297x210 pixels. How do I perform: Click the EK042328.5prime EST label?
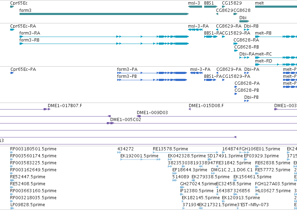(187, 156)
